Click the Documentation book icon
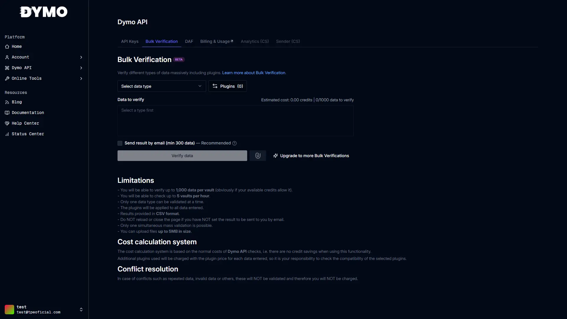The height and width of the screenshot is (319, 567). point(7,113)
